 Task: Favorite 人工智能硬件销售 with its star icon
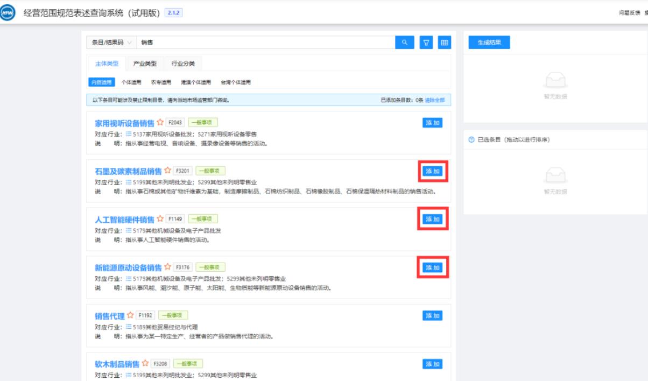[160, 219]
